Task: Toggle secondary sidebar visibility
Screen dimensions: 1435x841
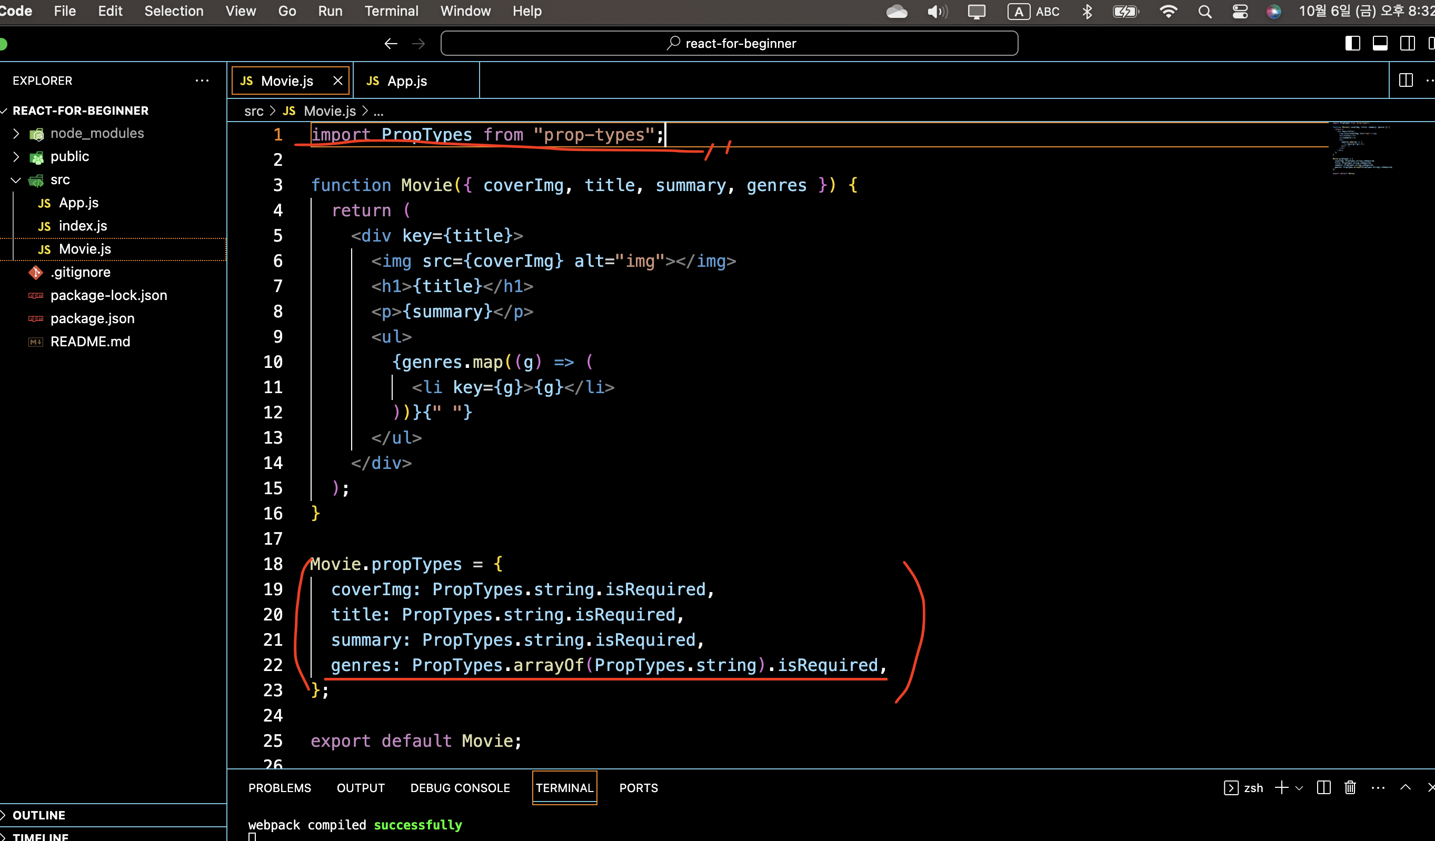Action: [1408, 44]
